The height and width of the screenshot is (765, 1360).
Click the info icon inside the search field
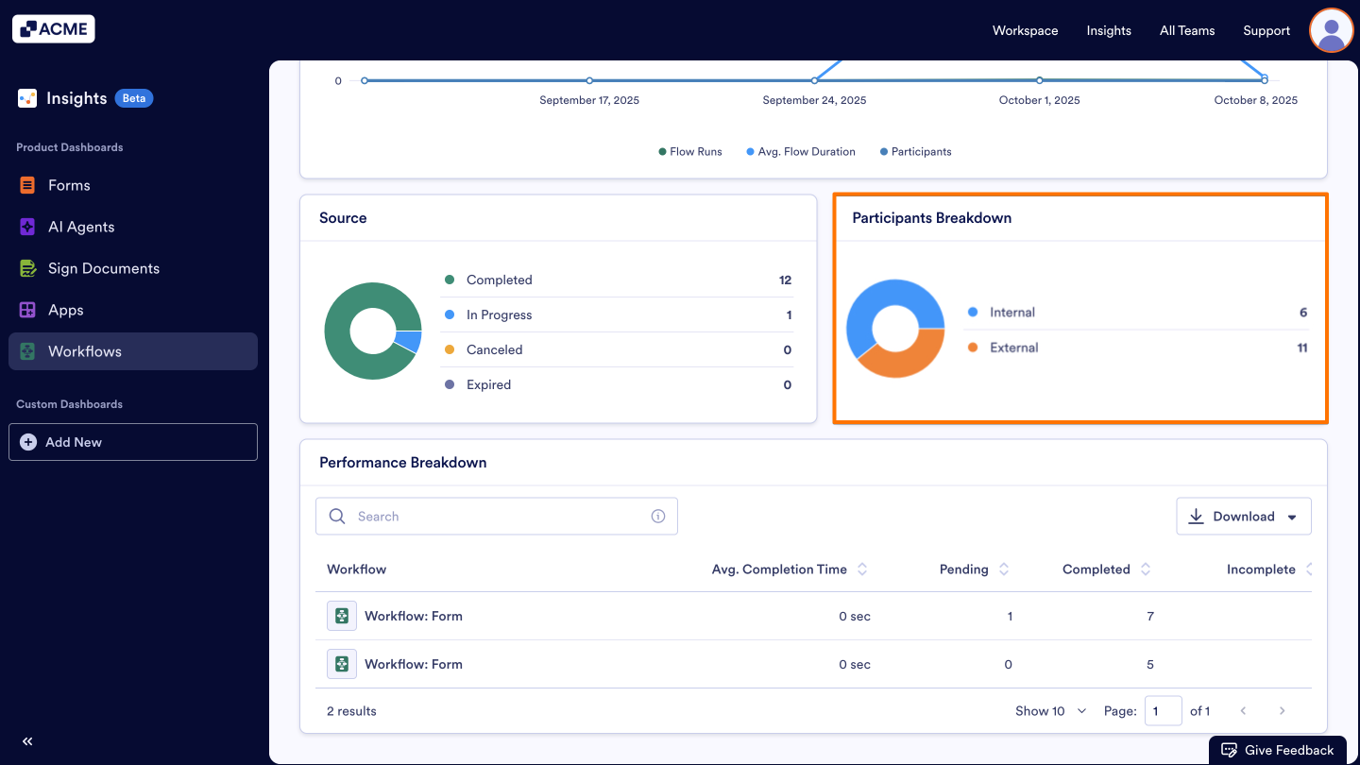(658, 516)
